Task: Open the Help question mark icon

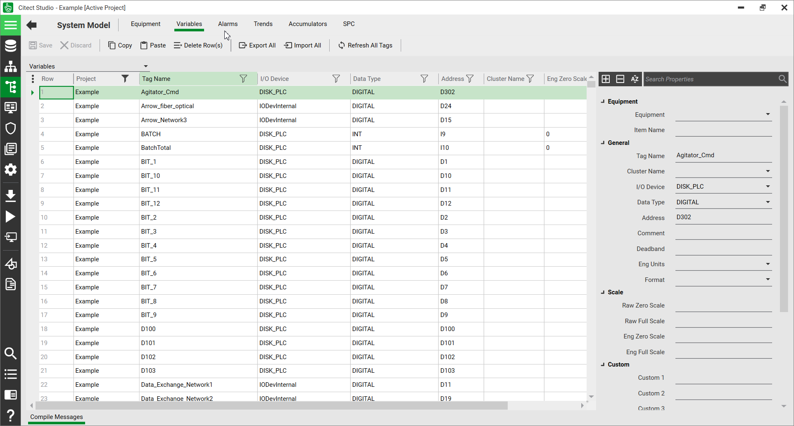Action: point(10,415)
